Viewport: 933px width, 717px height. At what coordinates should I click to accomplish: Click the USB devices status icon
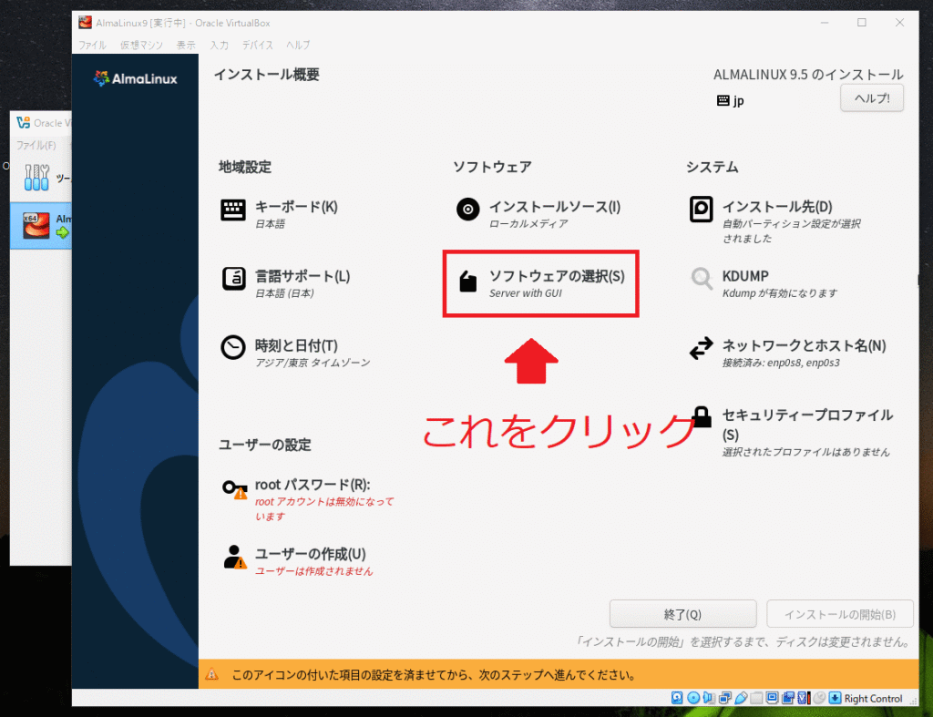pyautogui.click(x=741, y=698)
